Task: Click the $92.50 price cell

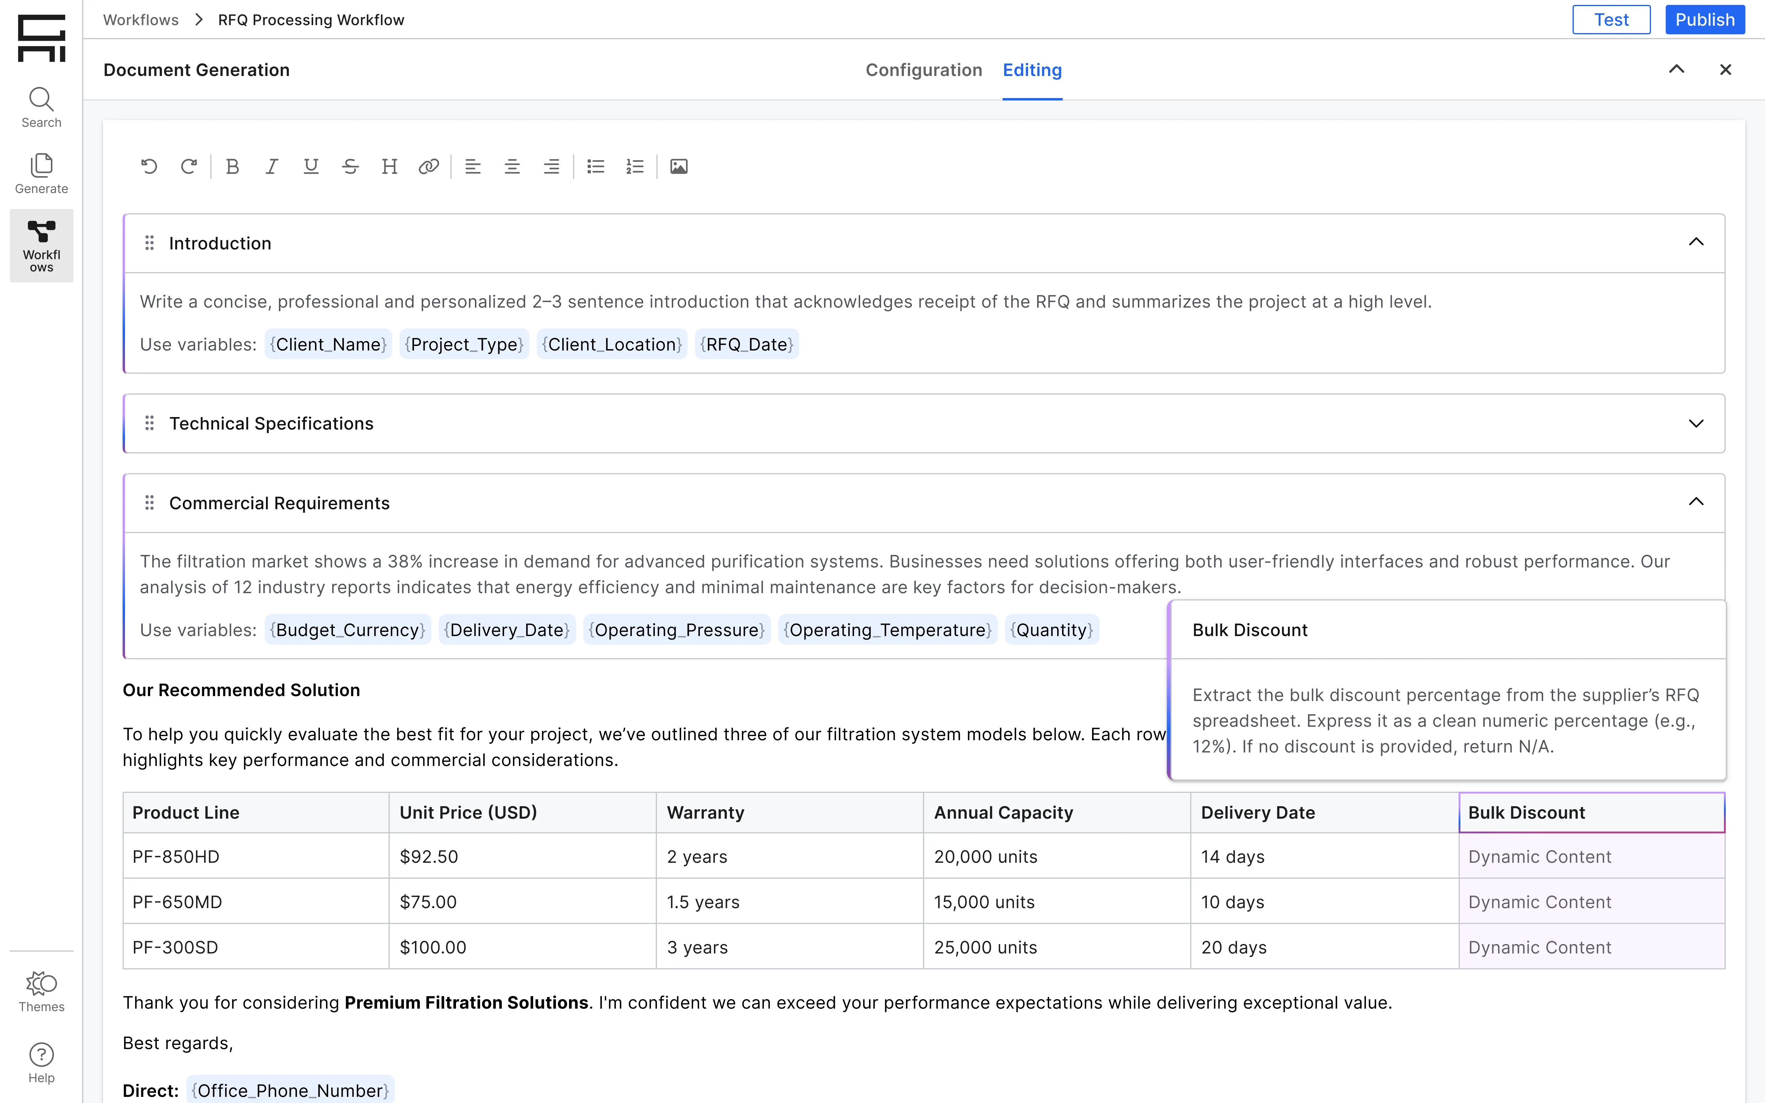Action: tap(523, 856)
